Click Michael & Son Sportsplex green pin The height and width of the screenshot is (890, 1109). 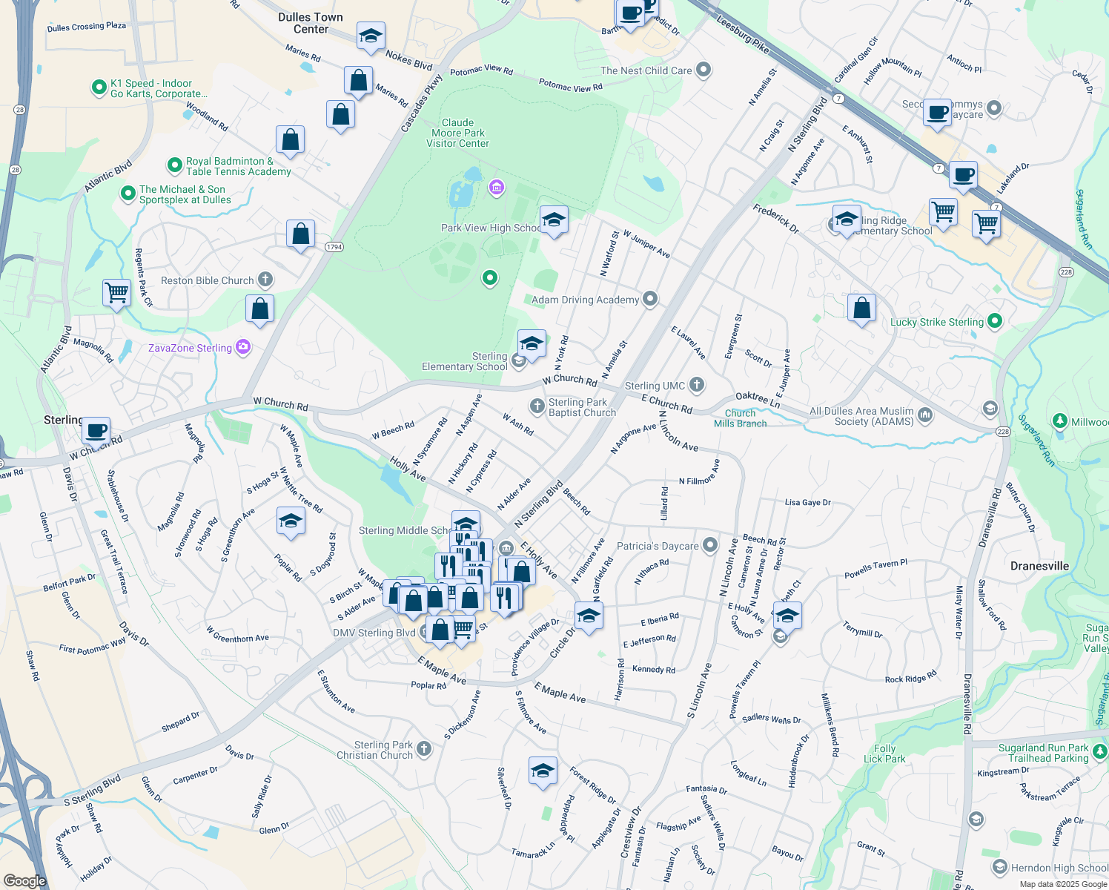pos(128,194)
